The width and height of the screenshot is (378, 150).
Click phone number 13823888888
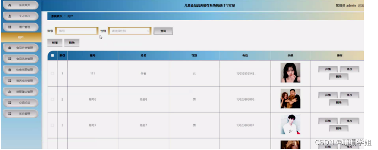point(245,99)
